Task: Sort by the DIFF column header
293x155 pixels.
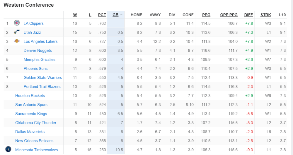Action: point(248,15)
